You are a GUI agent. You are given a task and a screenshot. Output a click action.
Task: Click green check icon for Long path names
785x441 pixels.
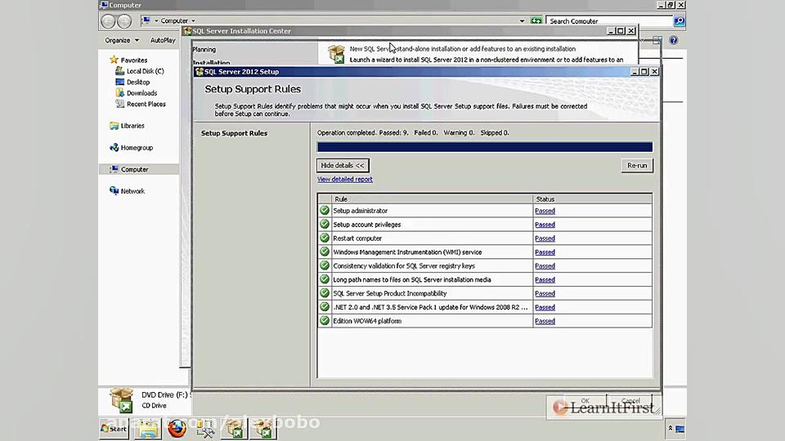pos(325,279)
